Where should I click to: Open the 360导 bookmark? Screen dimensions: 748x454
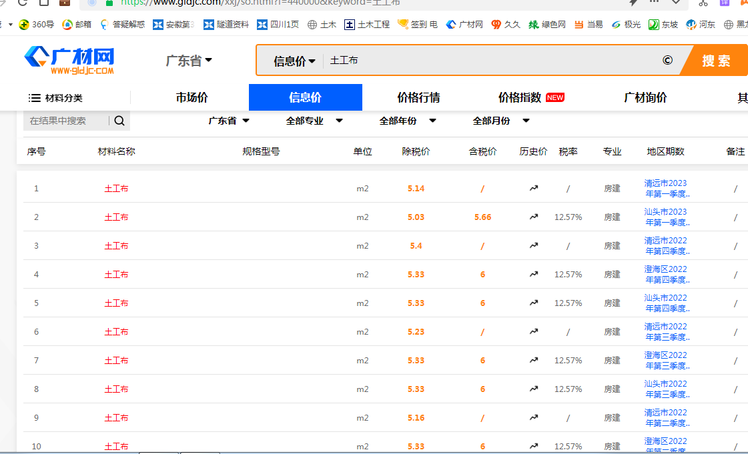pos(36,24)
